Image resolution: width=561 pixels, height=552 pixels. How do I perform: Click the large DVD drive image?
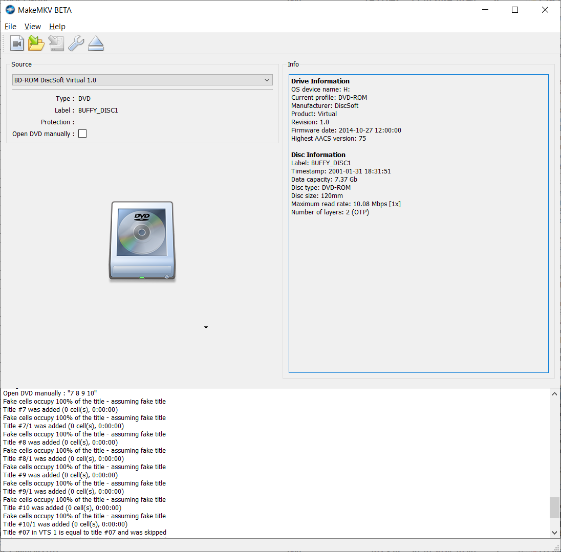coord(142,241)
